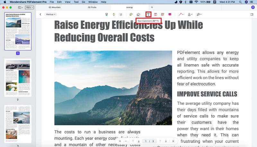The image size is (257, 147).
Task: Click the mountain landscape image in document
Action: point(113,88)
